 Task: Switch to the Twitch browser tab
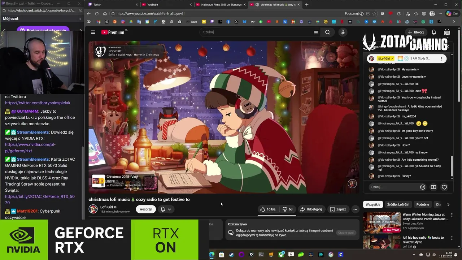pos(112,5)
